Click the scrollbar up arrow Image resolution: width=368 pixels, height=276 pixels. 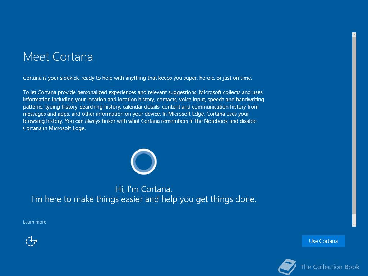pyautogui.click(x=354, y=34)
